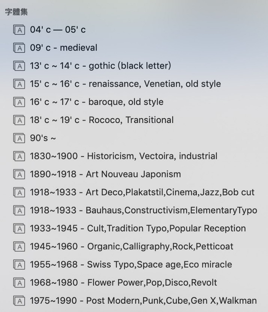
Task: Select the "13' c ~ 14' c - gothic" collection name
Action: point(100,66)
